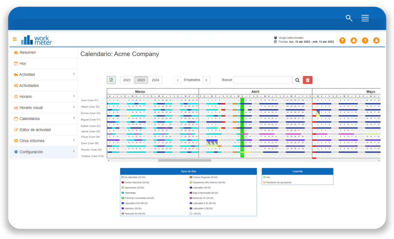Switch to the 2024 year button

click(156, 80)
